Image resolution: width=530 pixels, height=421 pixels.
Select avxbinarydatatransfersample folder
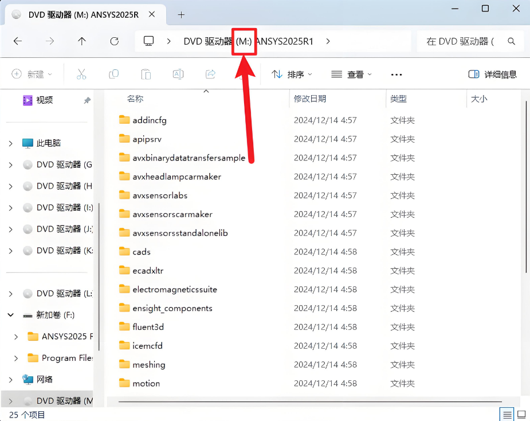coord(182,158)
